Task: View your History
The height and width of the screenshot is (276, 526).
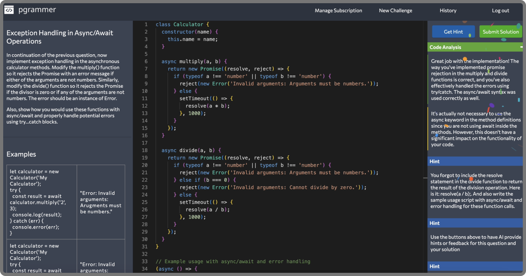Action: pyautogui.click(x=448, y=10)
